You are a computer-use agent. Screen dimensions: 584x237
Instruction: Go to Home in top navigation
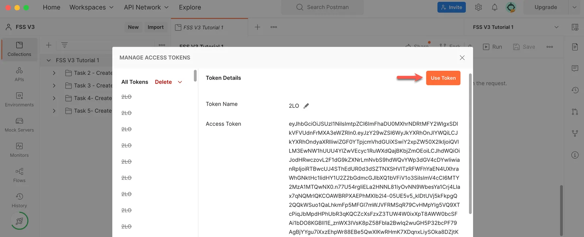click(x=51, y=7)
